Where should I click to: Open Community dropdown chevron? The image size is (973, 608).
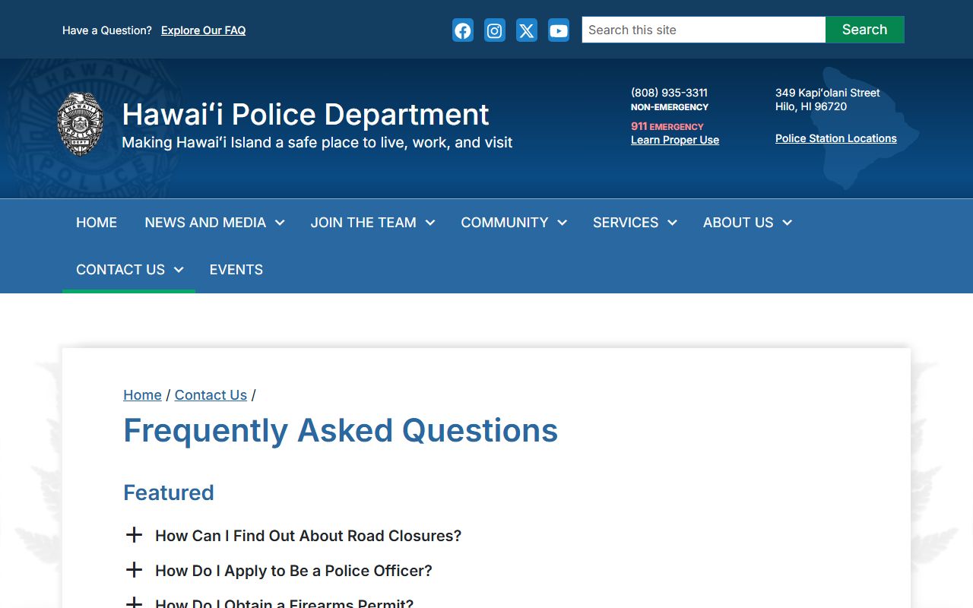tap(563, 223)
